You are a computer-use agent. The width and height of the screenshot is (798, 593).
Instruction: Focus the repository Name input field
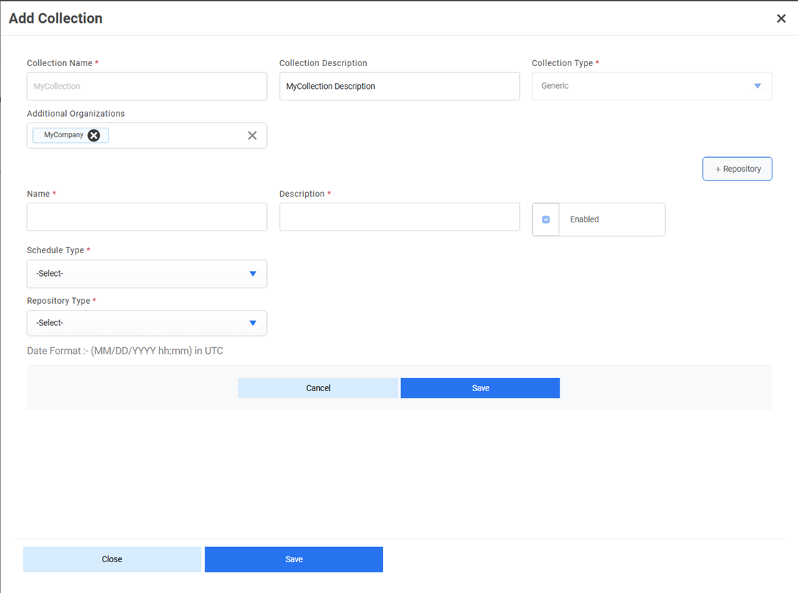click(147, 217)
